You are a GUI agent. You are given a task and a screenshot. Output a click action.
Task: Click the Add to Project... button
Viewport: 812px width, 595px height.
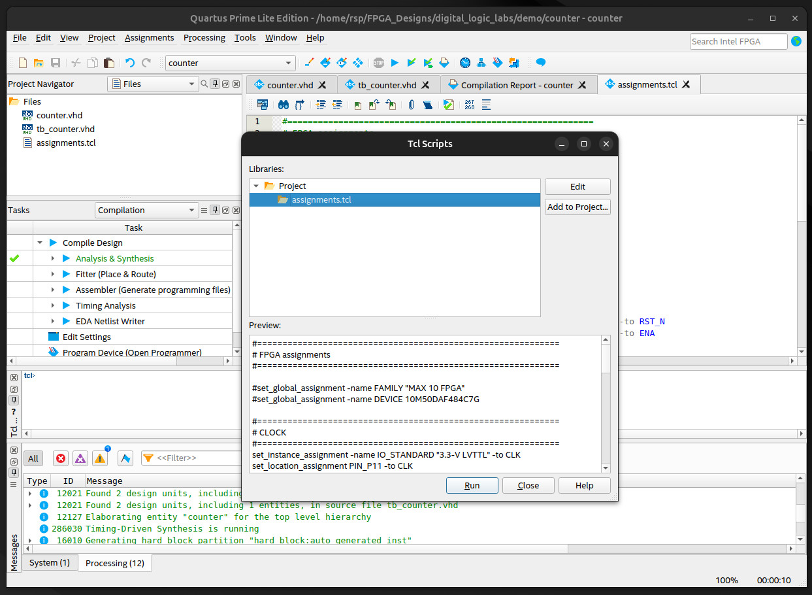[577, 207]
